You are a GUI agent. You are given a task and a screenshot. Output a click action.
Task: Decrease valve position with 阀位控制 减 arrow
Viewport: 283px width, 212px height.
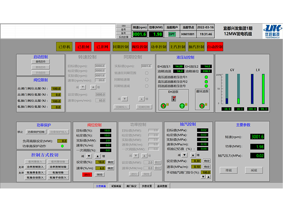click(89, 156)
